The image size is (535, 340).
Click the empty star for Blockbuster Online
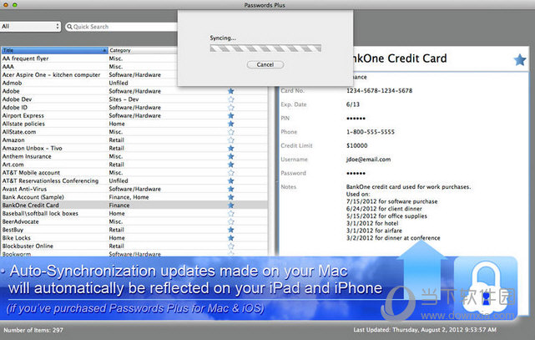pyautogui.click(x=231, y=246)
